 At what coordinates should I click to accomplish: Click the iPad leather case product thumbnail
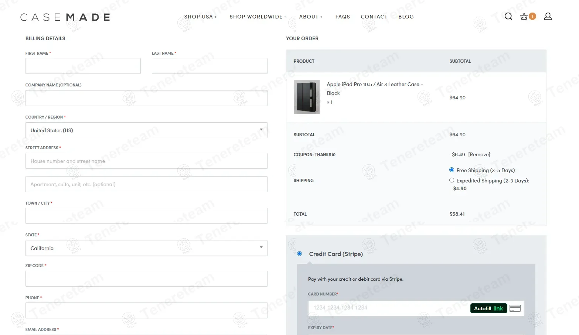click(x=306, y=97)
